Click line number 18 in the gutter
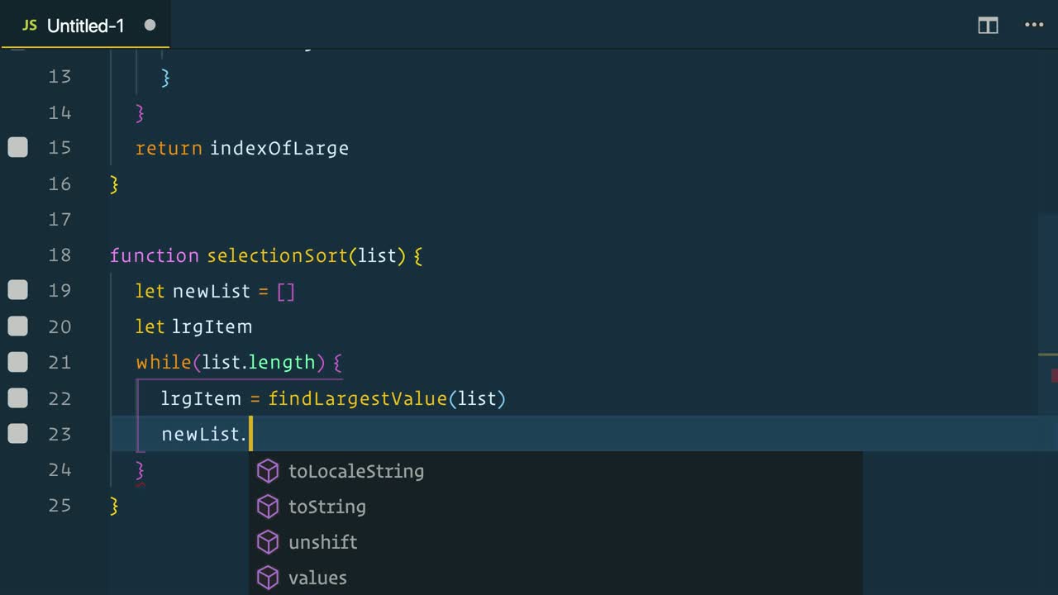Screen dimensions: 1058x595 coord(60,255)
